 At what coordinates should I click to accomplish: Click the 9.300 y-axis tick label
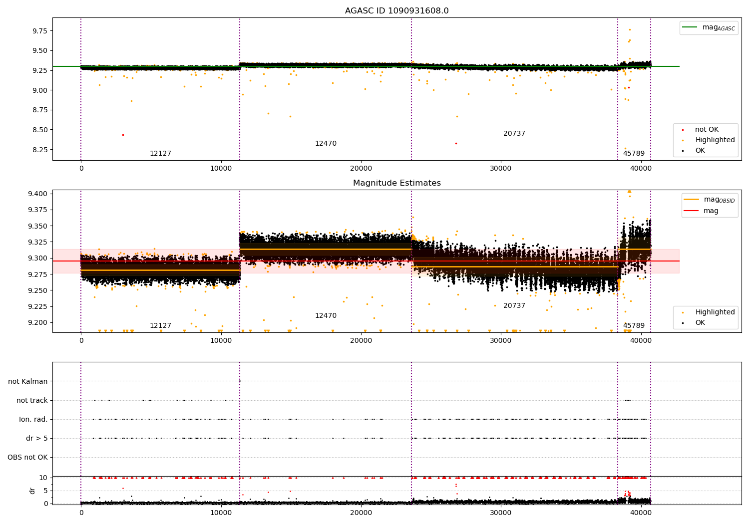(x=38, y=258)
